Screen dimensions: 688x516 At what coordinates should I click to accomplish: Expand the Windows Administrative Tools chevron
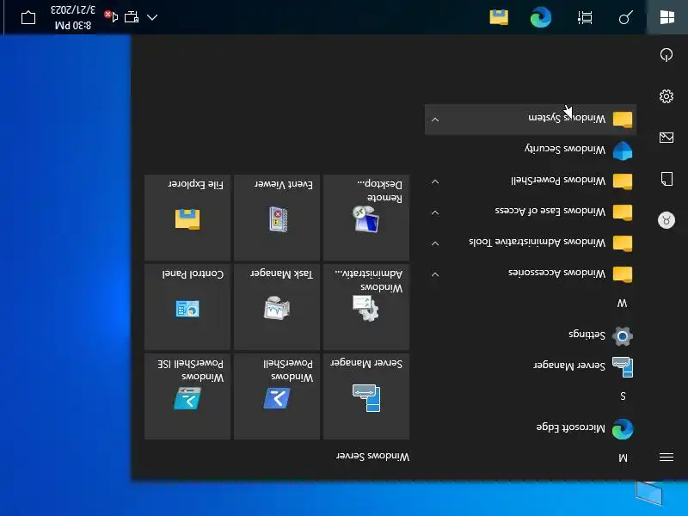435,243
